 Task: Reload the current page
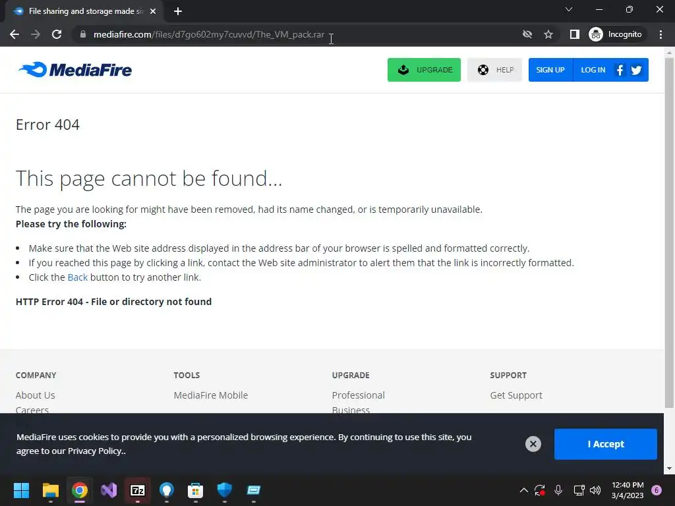[57, 34]
